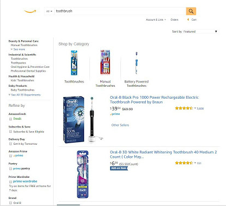This screenshot has width=226, height=206.
Task: Expand See All 33 Departments
Action: click(x=24, y=95)
